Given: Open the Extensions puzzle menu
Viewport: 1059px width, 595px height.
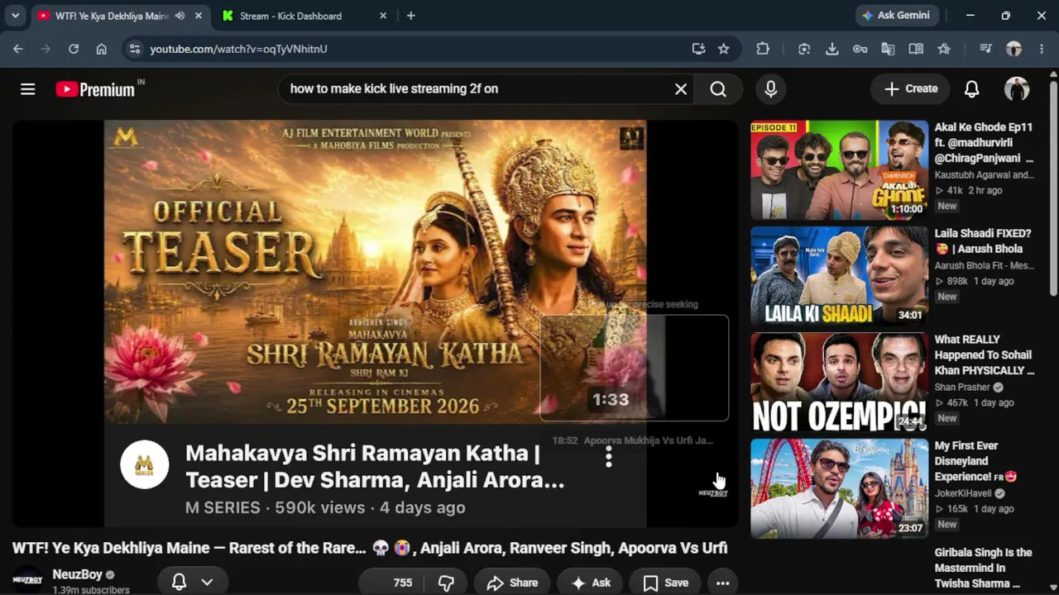Looking at the screenshot, I should 763,49.
